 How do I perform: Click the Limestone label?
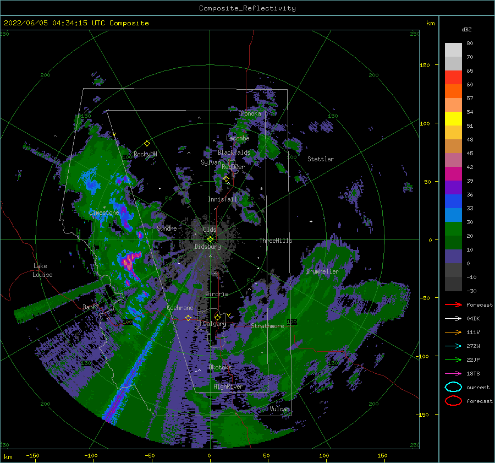[x=104, y=213]
